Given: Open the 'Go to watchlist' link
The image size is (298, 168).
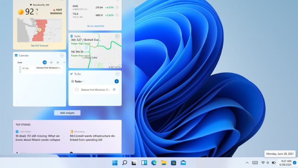Looking at the screenshot, I should point(95,26).
